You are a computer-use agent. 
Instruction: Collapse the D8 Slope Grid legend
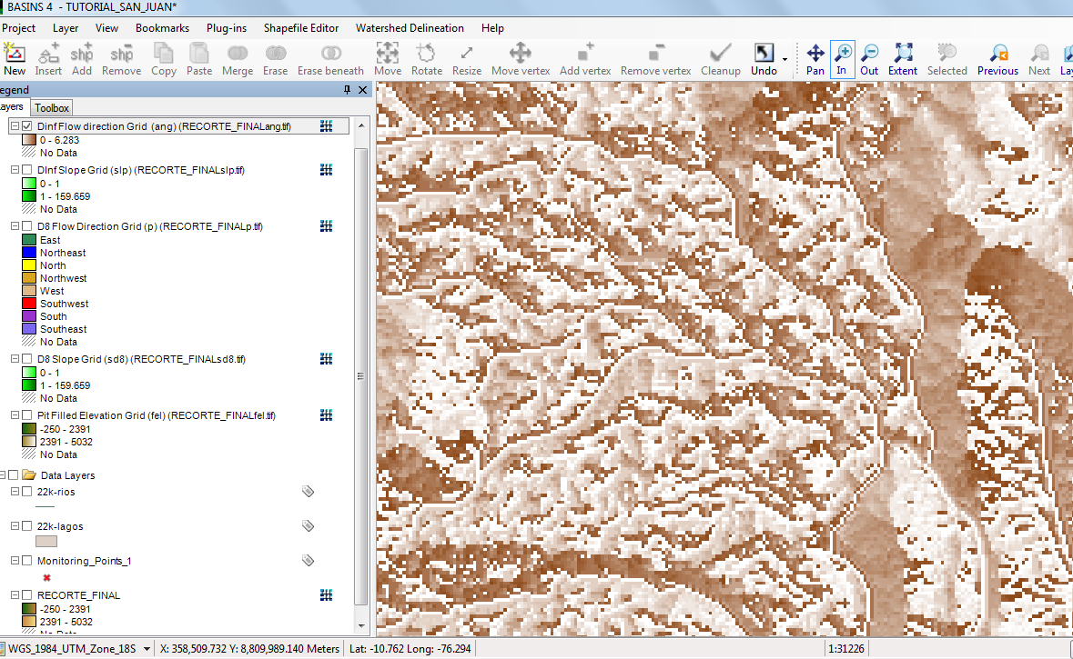tap(15, 358)
